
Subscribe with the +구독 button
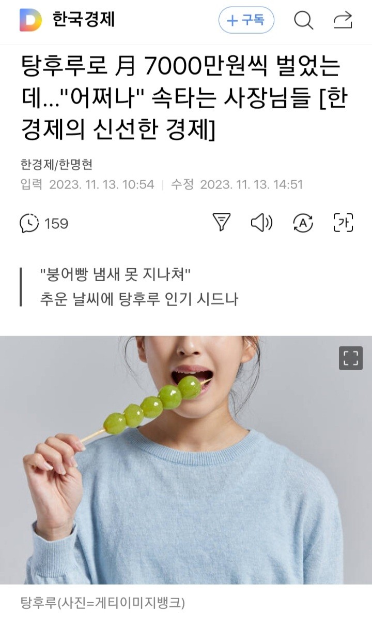(x=246, y=21)
